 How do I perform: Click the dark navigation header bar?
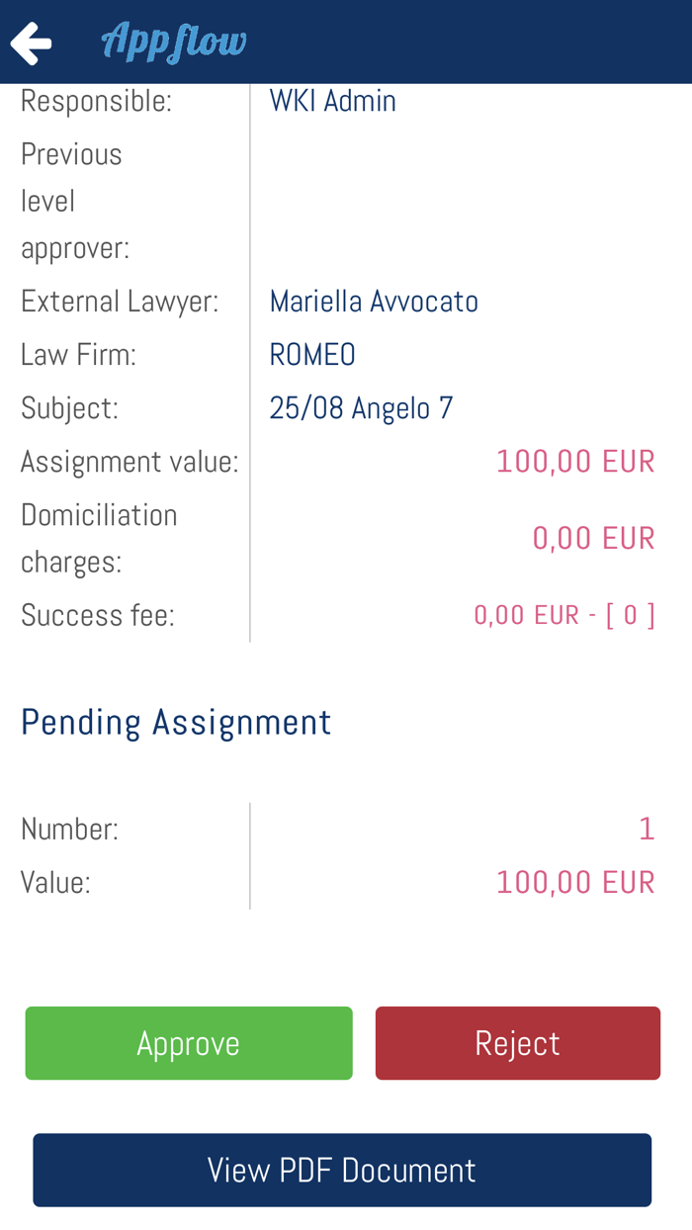(x=445, y=41)
